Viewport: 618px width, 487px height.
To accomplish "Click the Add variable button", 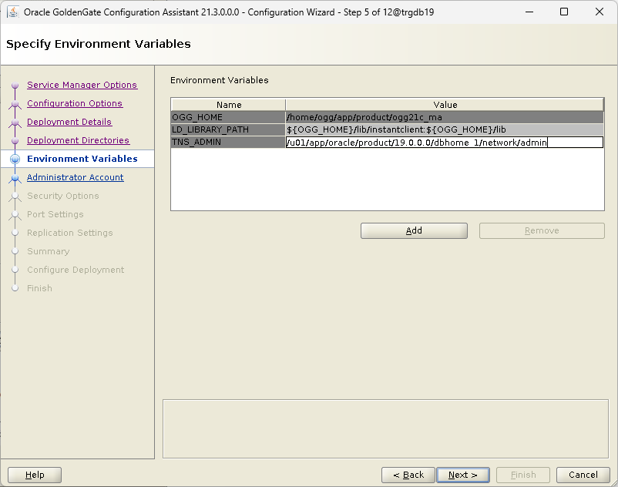I will (x=414, y=230).
